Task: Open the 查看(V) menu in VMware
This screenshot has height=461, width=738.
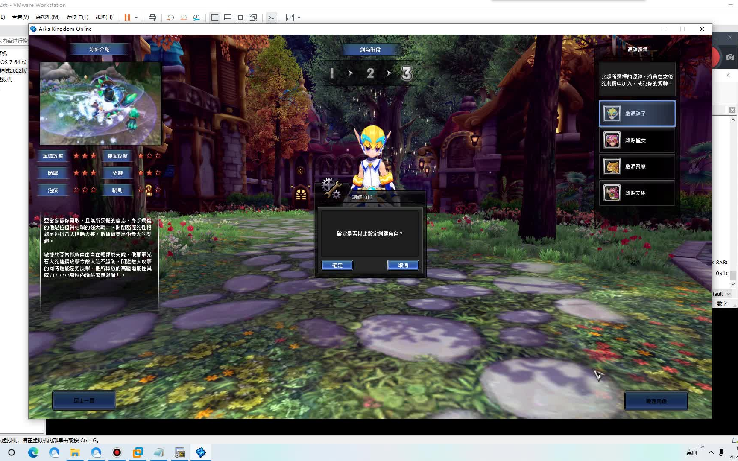Action: (20, 17)
